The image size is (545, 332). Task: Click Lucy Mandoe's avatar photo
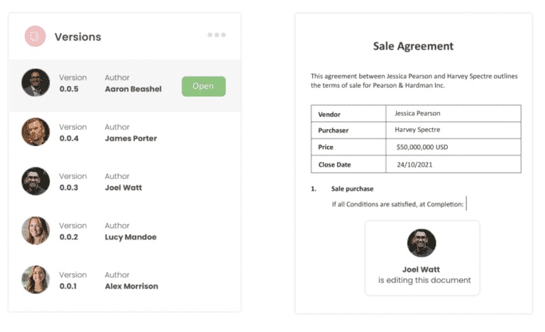[x=35, y=231]
